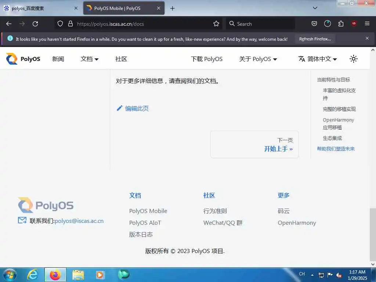Open the 文档 dropdown menu
Viewport: 376px width, 282px height.
[90, 59]
